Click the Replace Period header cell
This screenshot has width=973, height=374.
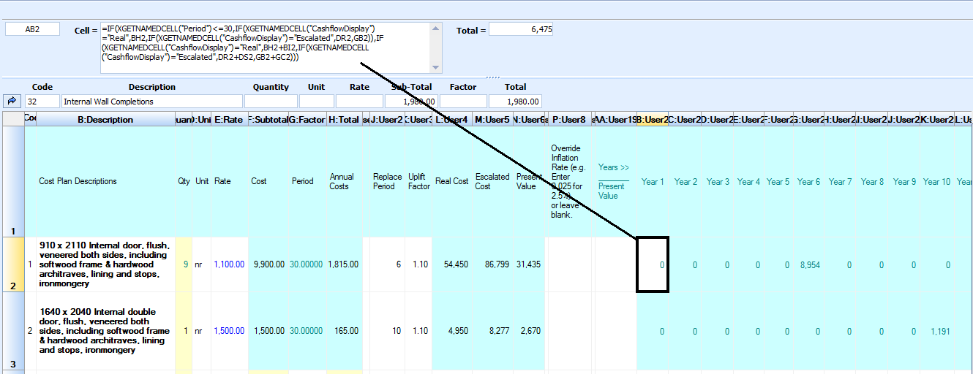387,181
